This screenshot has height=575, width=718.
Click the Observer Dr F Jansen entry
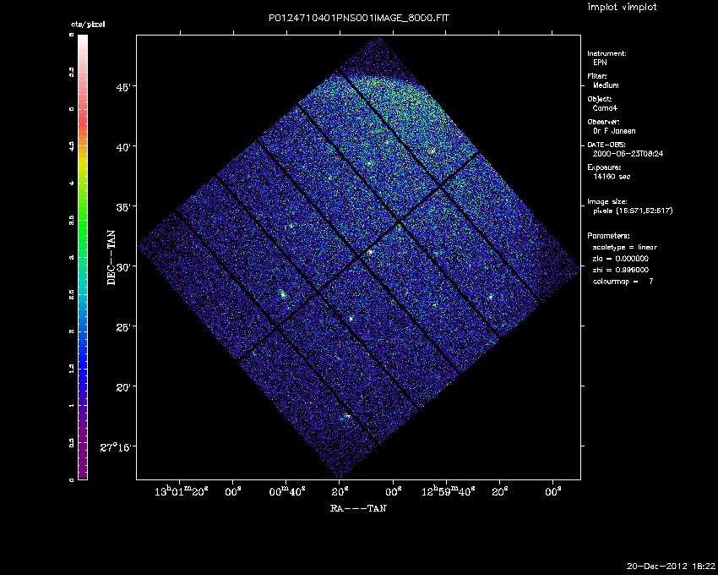point(614,131)
